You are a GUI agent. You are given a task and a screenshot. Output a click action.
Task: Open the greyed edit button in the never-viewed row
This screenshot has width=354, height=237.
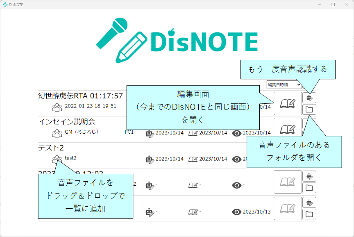[288, 182]
